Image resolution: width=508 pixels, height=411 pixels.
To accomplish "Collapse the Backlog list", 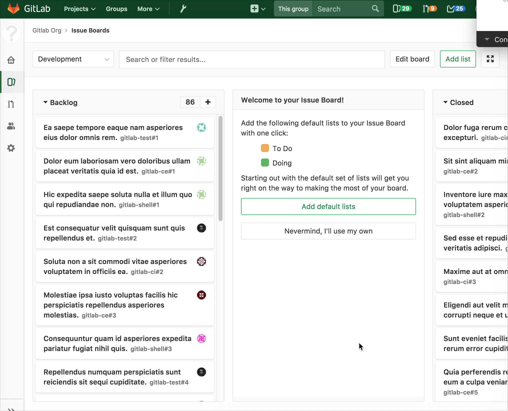I will coord(45,102).
